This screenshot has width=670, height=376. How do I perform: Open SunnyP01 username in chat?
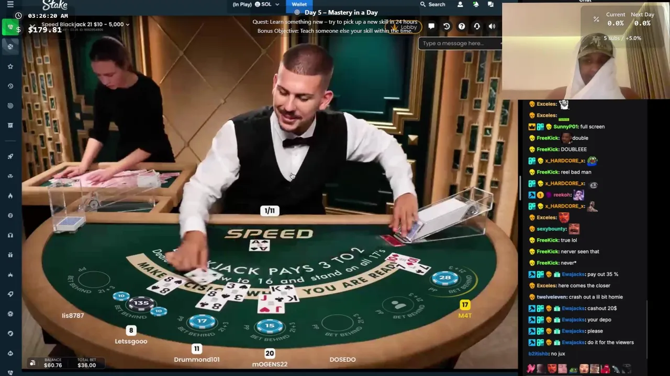(x=566, y=126)
